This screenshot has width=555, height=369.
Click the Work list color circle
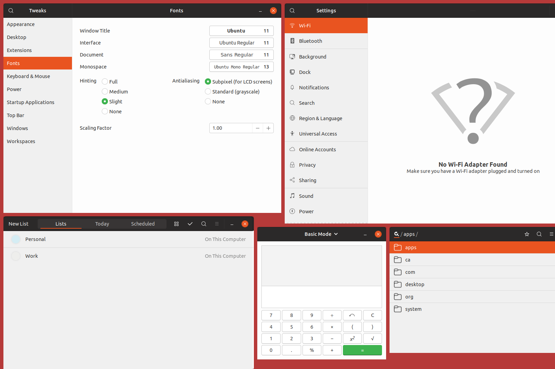tap(16, 256)
